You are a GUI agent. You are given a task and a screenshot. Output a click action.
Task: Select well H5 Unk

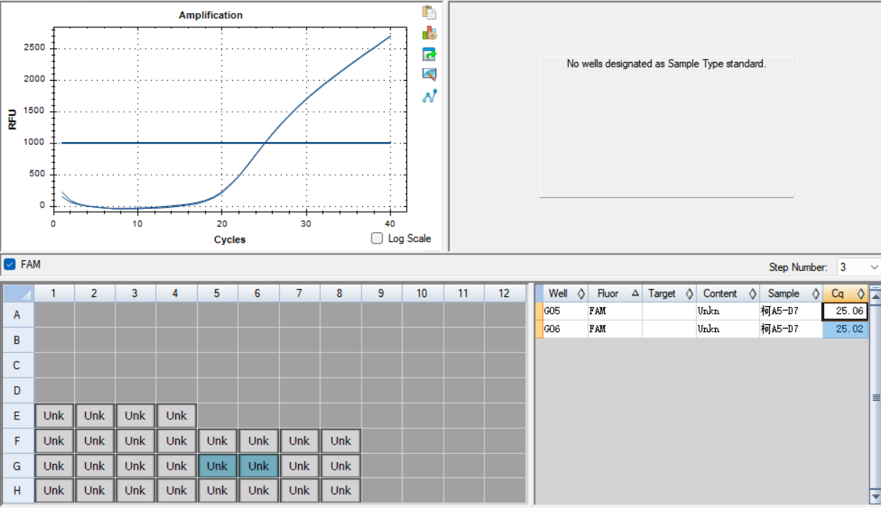(x=217, y=491)
